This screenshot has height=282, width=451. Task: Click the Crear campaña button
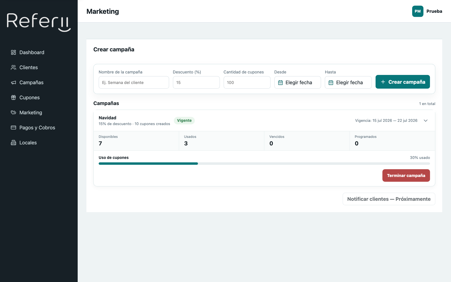403,82
